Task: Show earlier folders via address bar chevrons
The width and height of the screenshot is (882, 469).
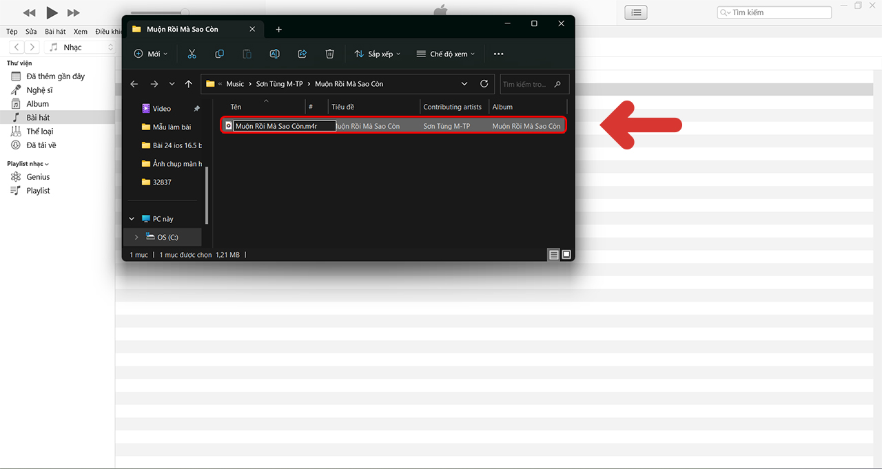Action: point(220,84)
